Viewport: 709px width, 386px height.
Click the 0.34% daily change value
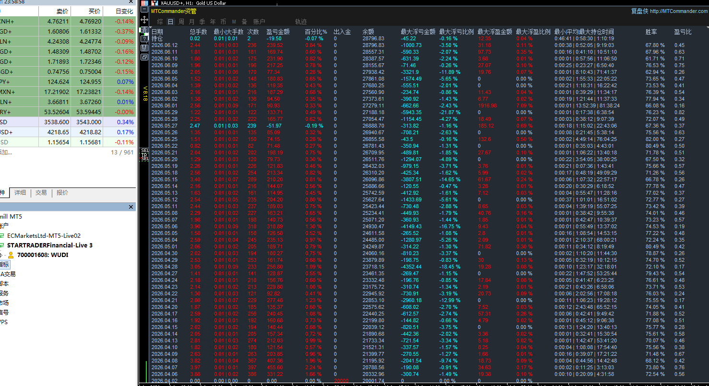(126, 122)
